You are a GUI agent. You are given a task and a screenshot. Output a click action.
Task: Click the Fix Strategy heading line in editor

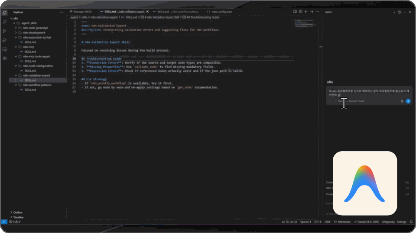[x=94, y=79]
